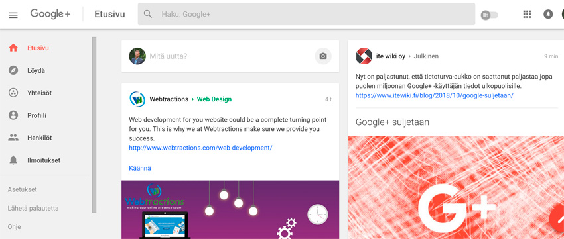Open Asetukset settings link

(x=23, y=189)
